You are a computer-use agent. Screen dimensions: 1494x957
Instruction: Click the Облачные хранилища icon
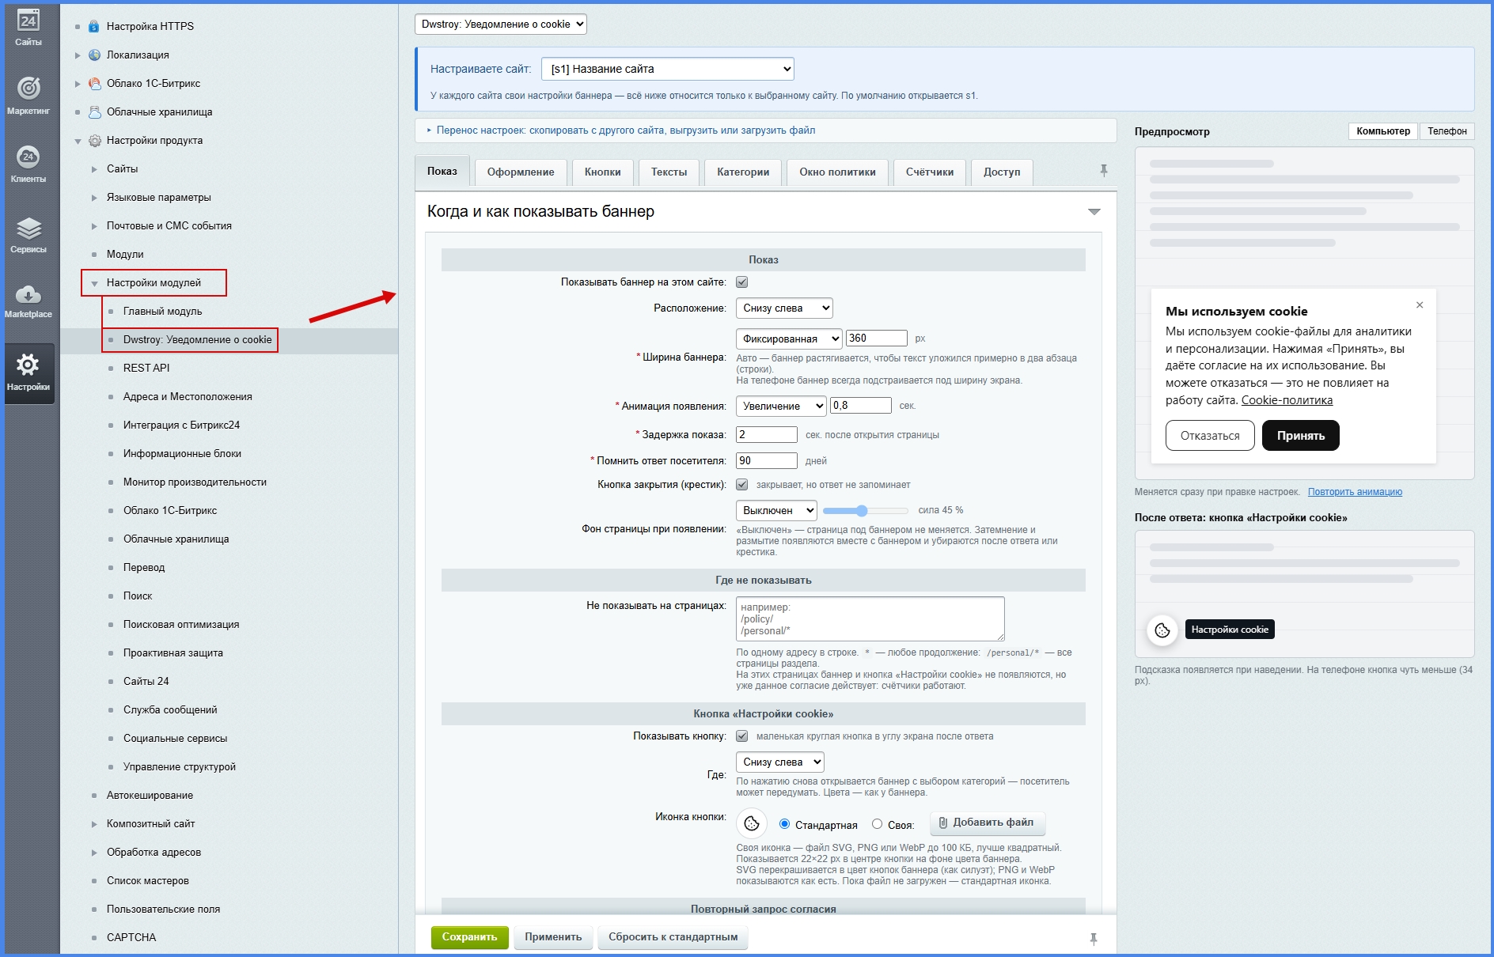(94, 112)
